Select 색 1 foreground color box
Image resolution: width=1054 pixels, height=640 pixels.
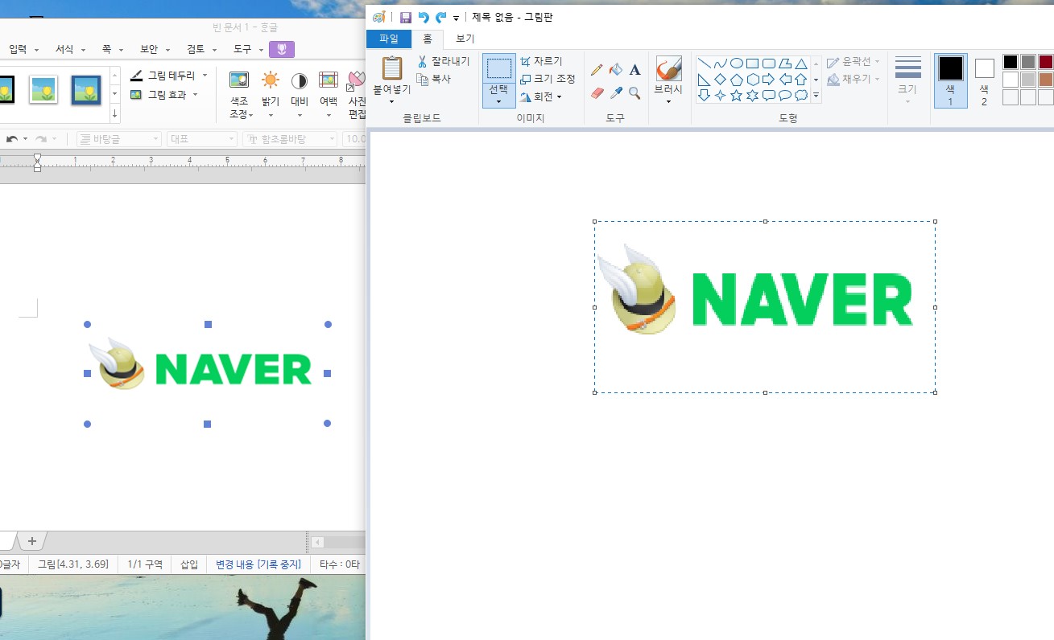(950, 80)
